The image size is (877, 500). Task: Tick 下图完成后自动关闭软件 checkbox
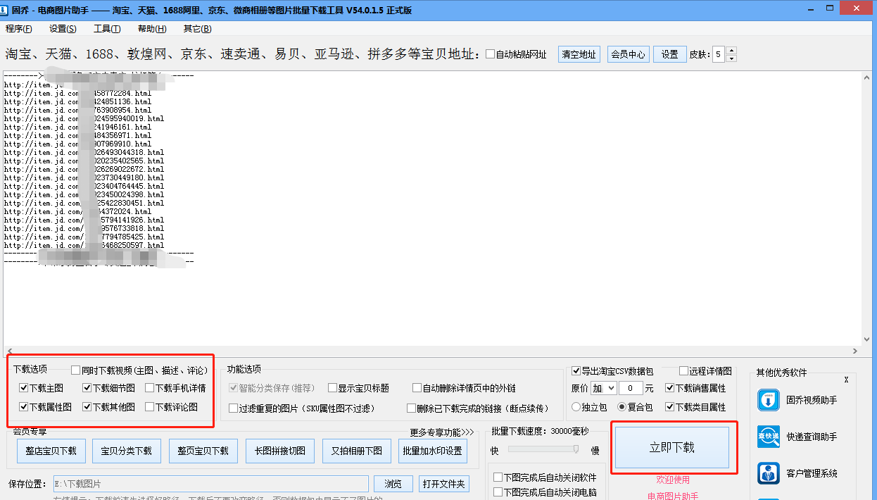[498, 477]
